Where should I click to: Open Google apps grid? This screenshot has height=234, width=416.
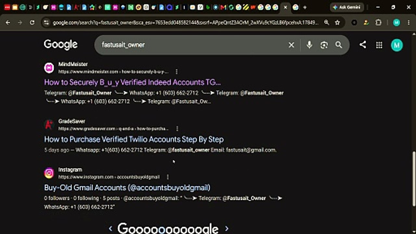coord(379,45)
